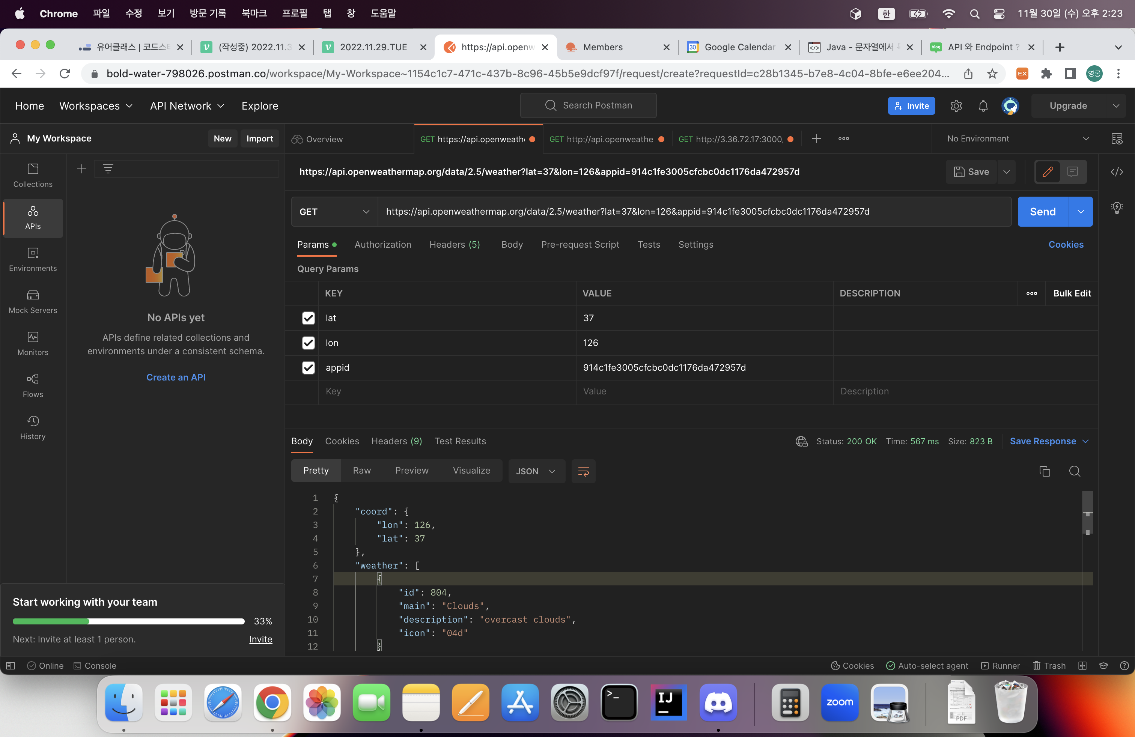
Task: Uncheck the appid parameter checkbox
Action: [309, 367]
